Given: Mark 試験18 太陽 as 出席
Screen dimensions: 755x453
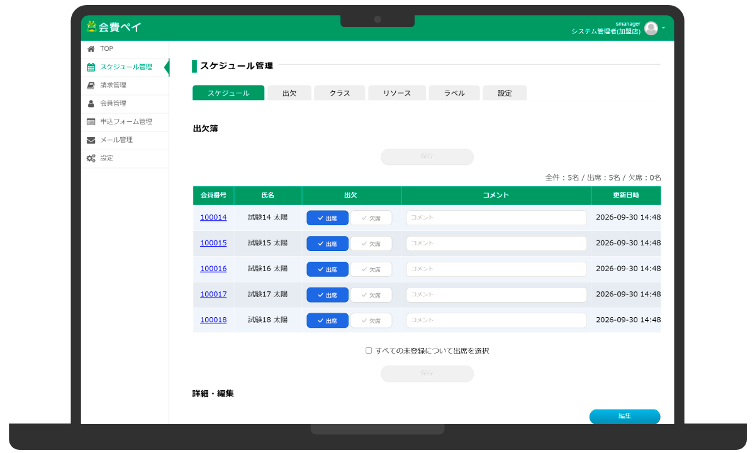Looking at the screenshot, I should (327, 320).
